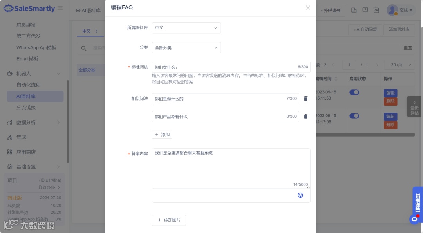Click the 机器人 robot icon
The width and height of the screenshot is (423, 233).
coord(10,73)
